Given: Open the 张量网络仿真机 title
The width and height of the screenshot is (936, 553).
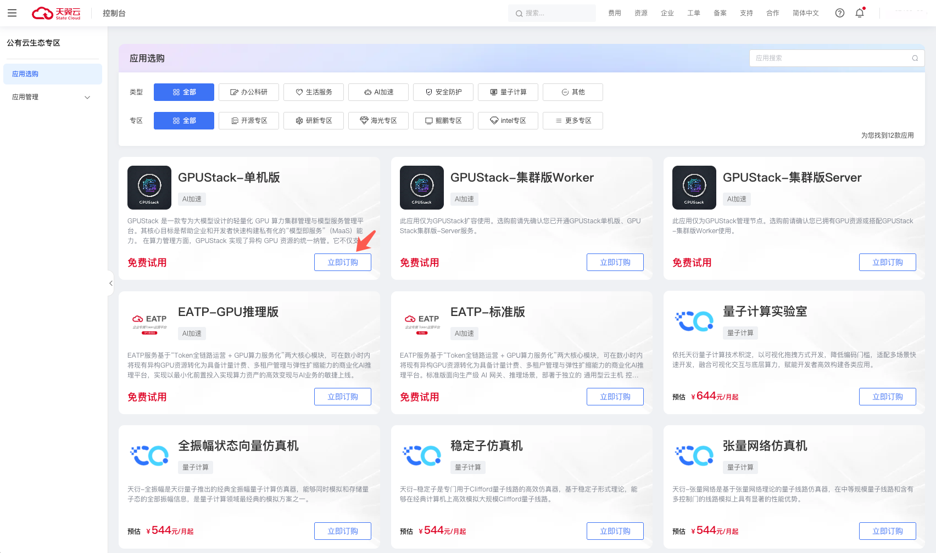Looking at the screenshot, I should [765, 445].
